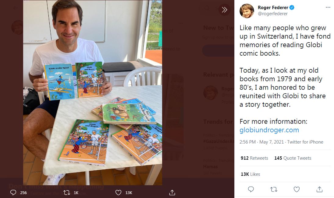Image resolution: width=334 pixels, height=198 pixels.
Task: Retweet using the side panel retweet icon
Action: tap(274, 189)
